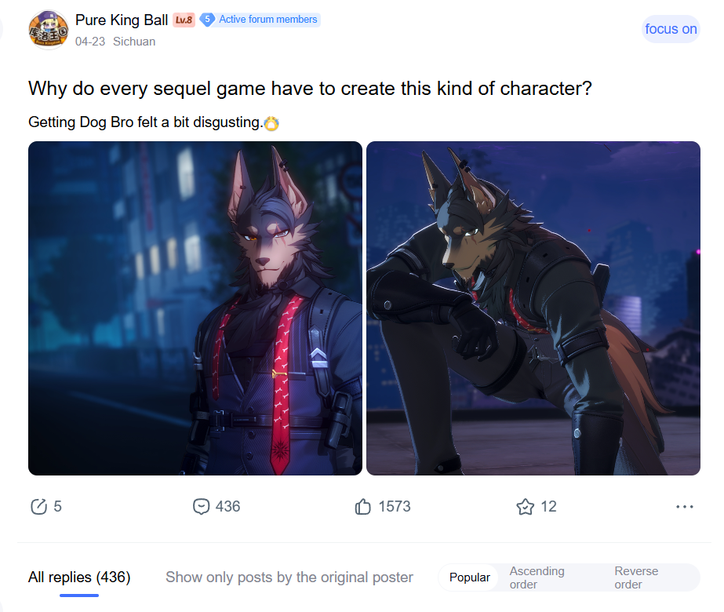Open the left wolf character image
This screenshot has width=724, height=612.
tap(195, 308)
